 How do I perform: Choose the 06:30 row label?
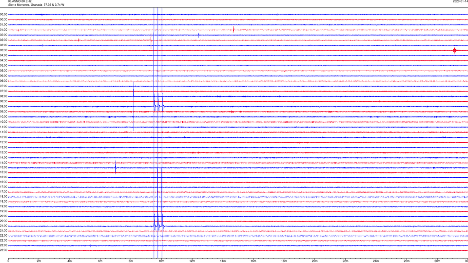tap(4, 81)
